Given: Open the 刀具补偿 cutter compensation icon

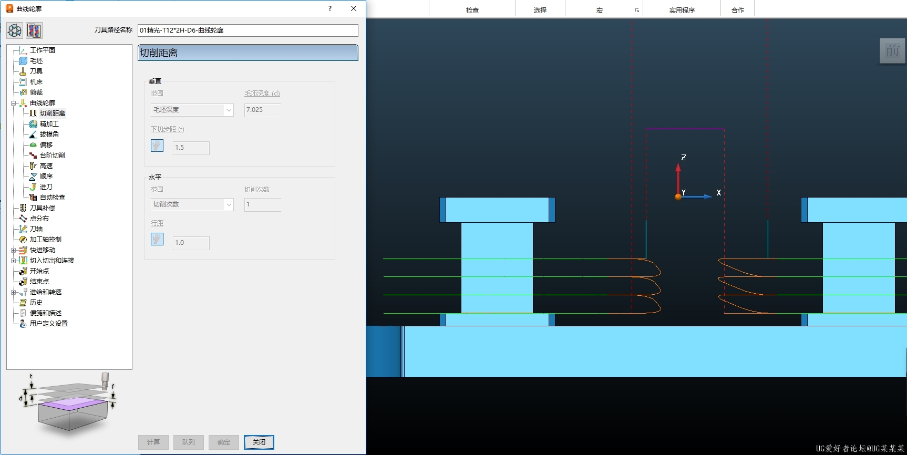Looking at the screenshot, I should tap(23, 208).
